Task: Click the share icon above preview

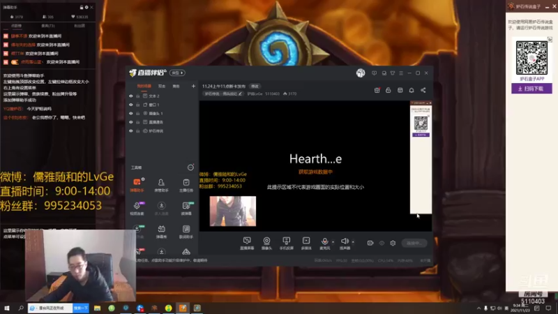Action: 423,90
